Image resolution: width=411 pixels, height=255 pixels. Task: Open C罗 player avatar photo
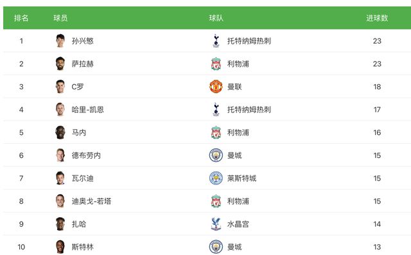click(x=60, y=87)
